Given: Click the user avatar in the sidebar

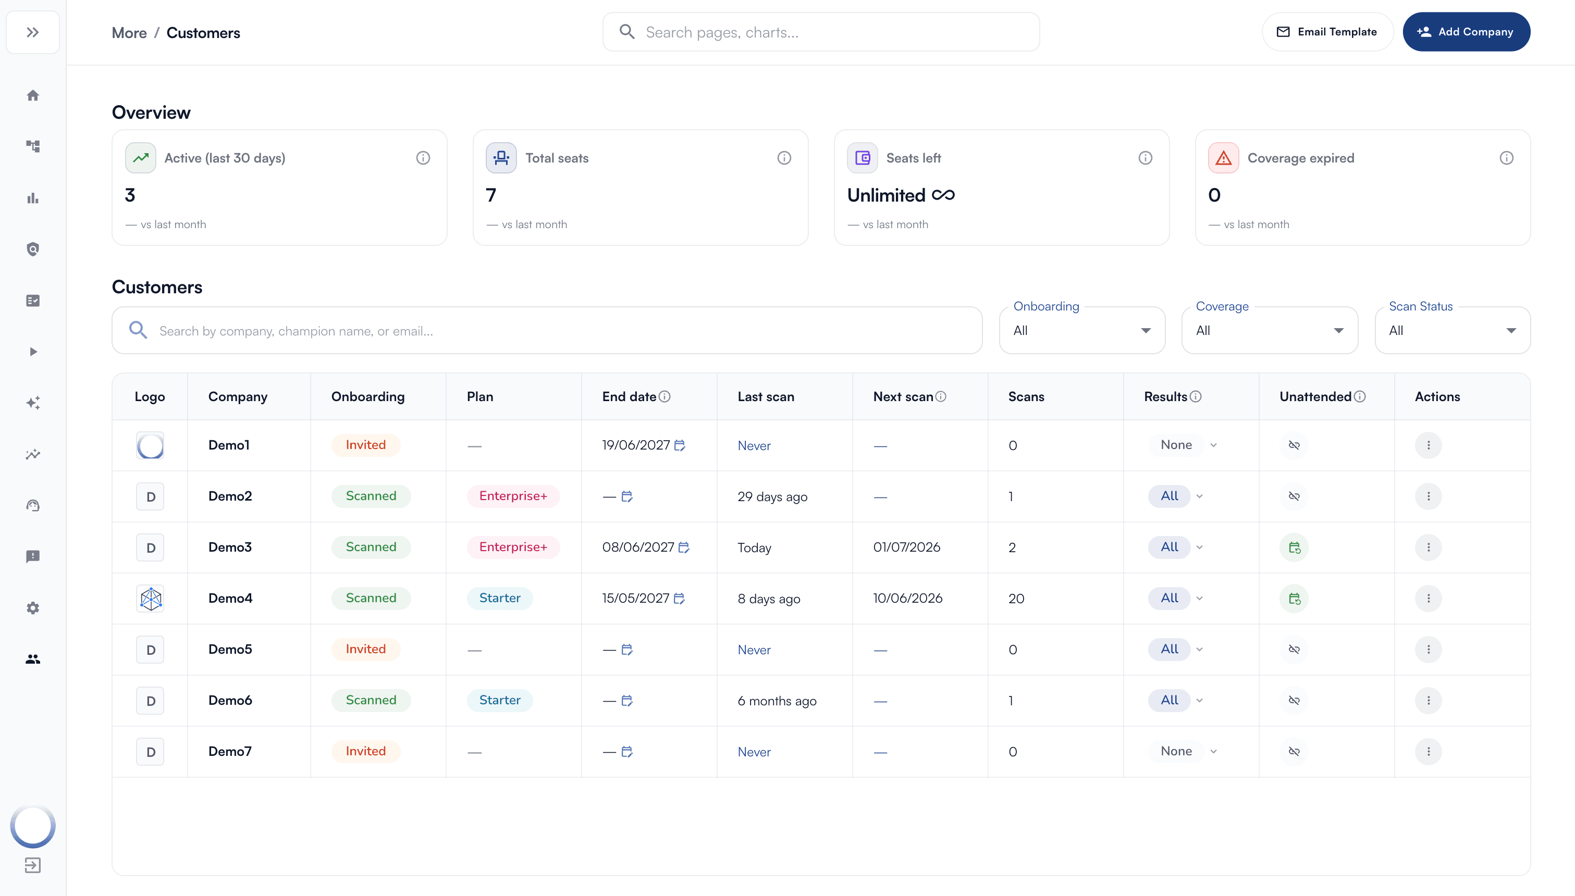Looking at the screenshot, I should point(33,827).
